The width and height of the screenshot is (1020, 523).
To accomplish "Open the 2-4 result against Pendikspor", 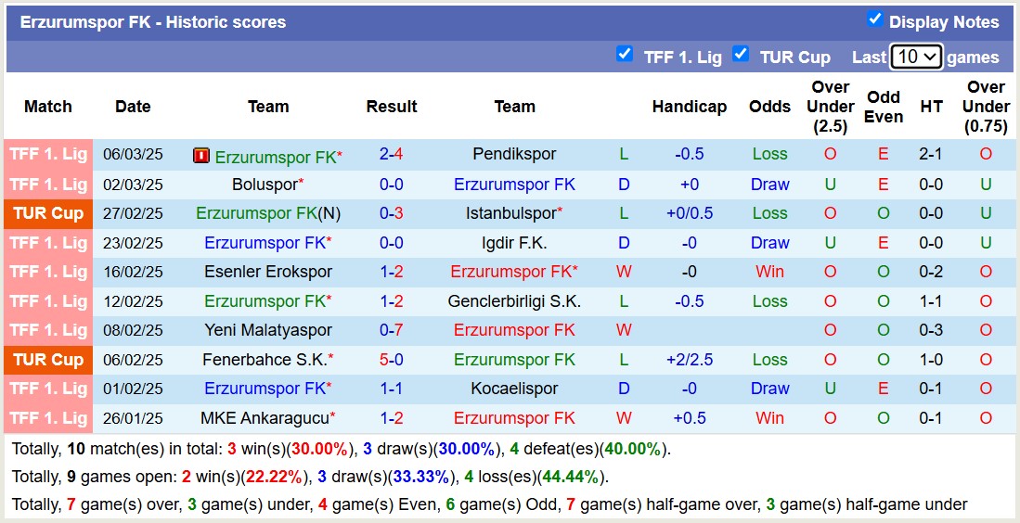I will pyautogui.click(x=391, y=155).
